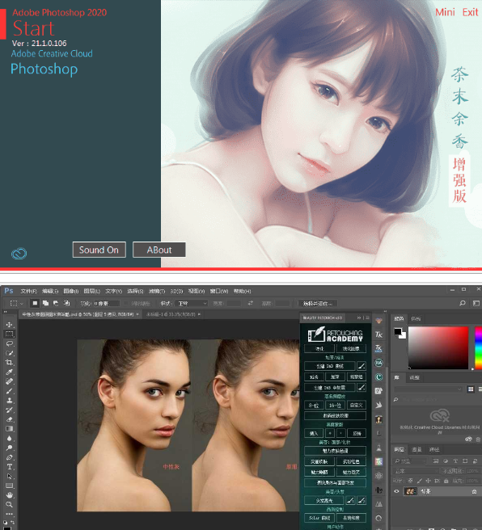Select the Healing Brush tool

9,381
